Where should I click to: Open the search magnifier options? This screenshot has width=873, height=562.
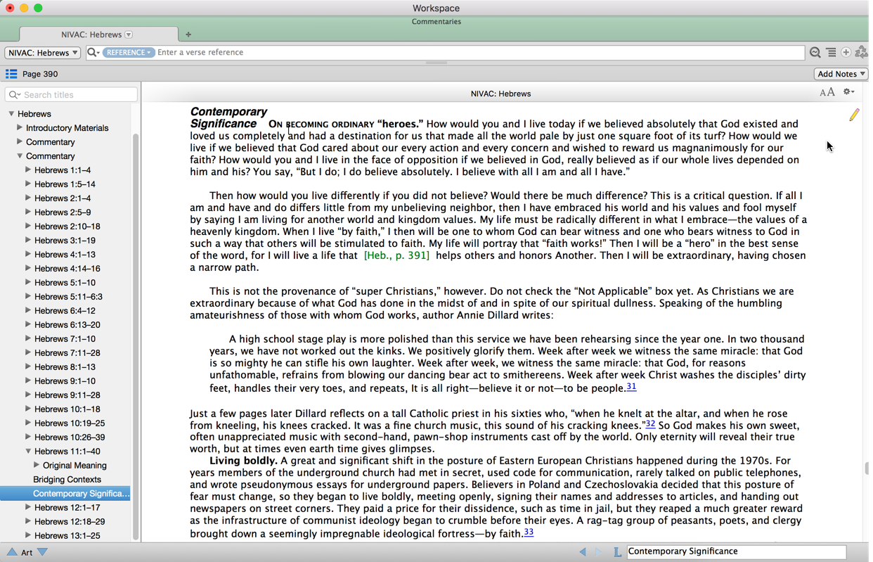(x=93, y=53)
